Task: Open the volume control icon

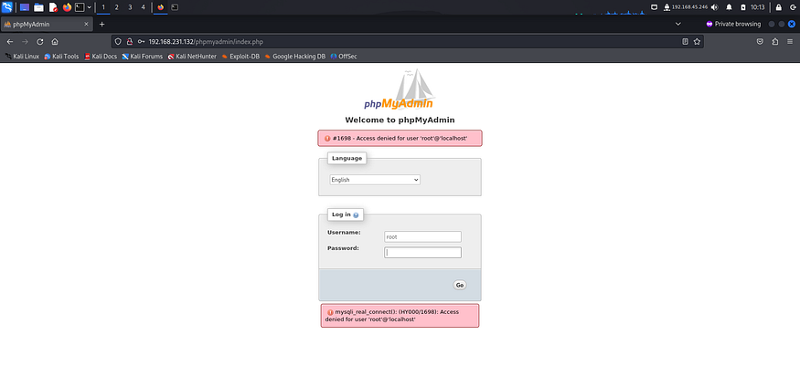Action: point(714,7)
